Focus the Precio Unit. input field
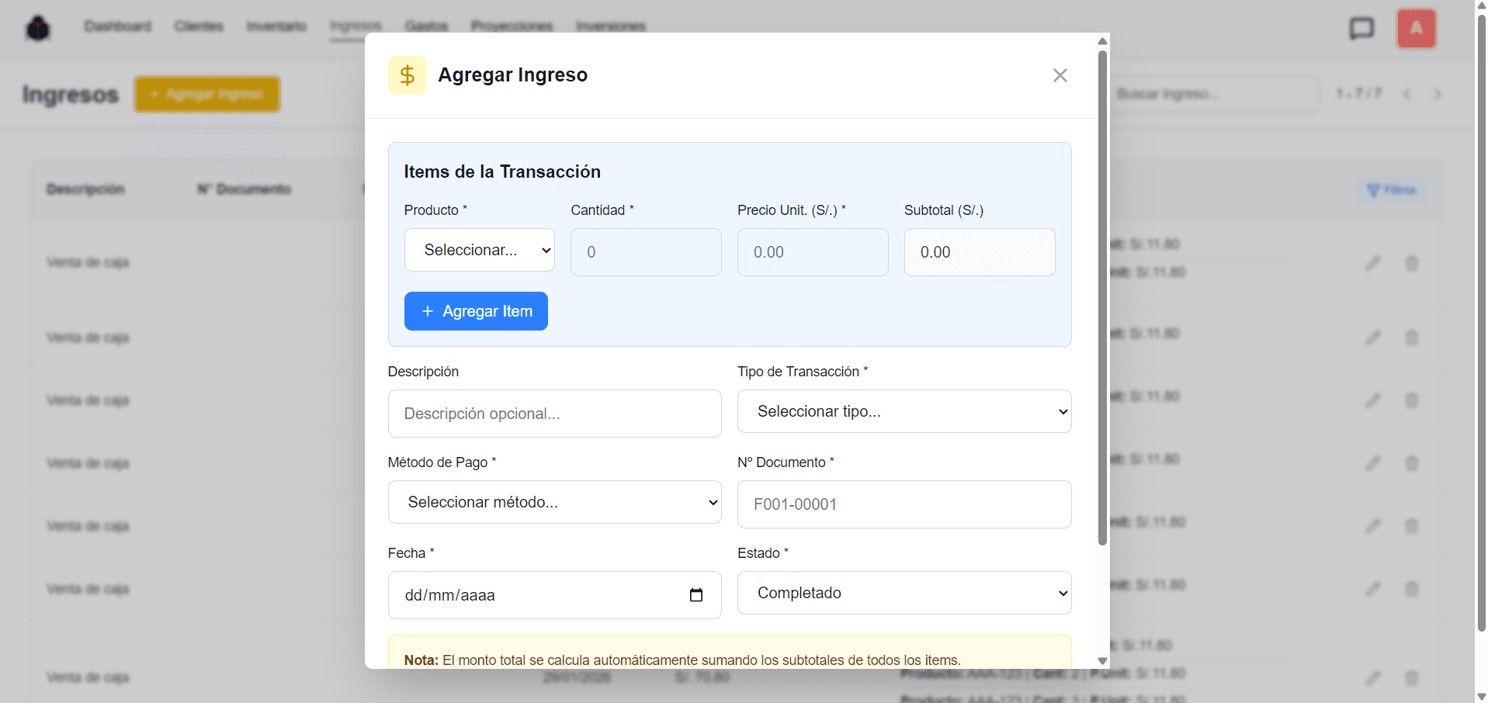The width and height of the screenshot is (1488, 703). [813, 252]
